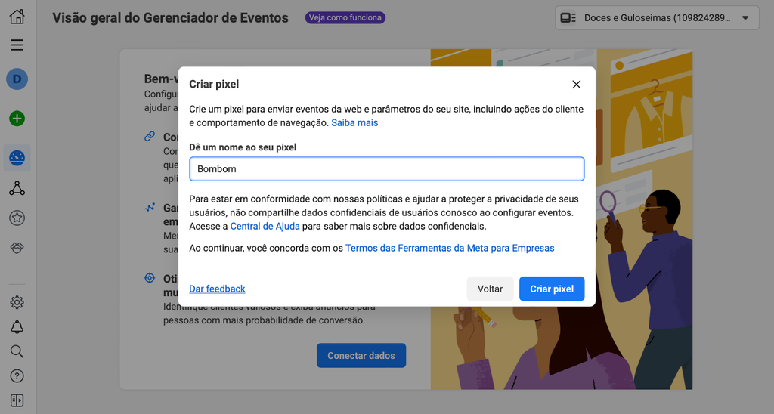The image size is (774, 414).
Task: Open Termos das Ferramentas da Meta link
Action: (x=450, y=248)
